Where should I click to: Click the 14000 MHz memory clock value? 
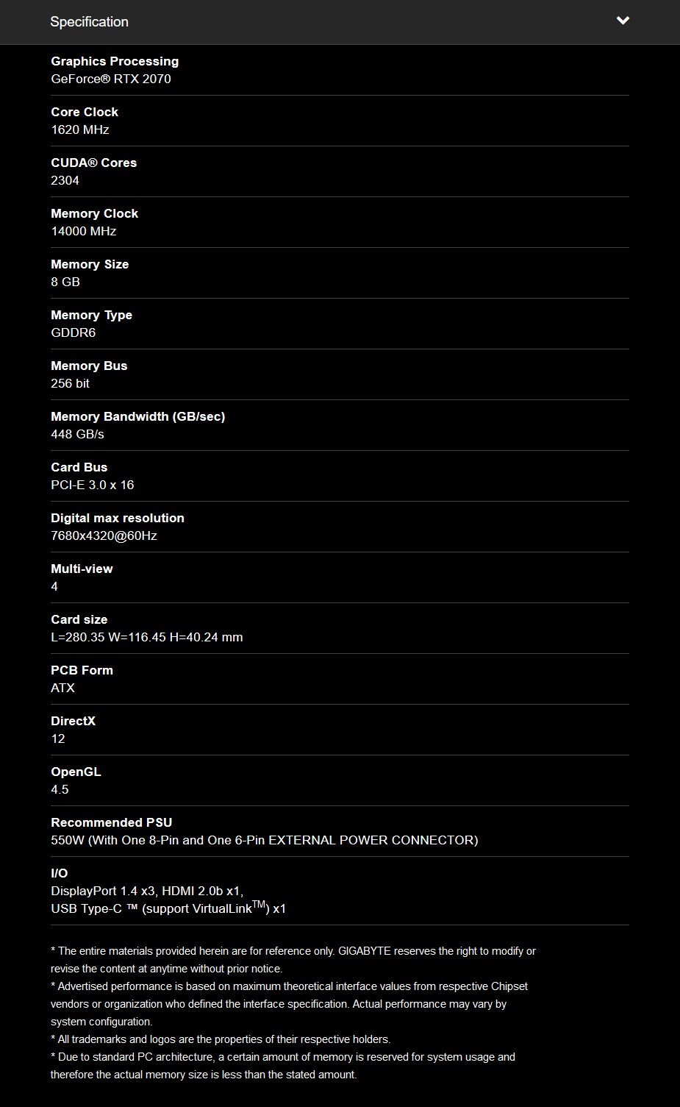[x=84, y=231]
